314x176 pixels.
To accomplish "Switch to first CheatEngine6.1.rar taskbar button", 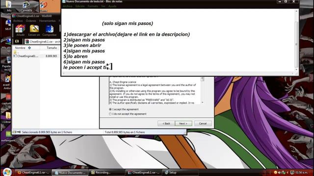I will pos(33,173).
